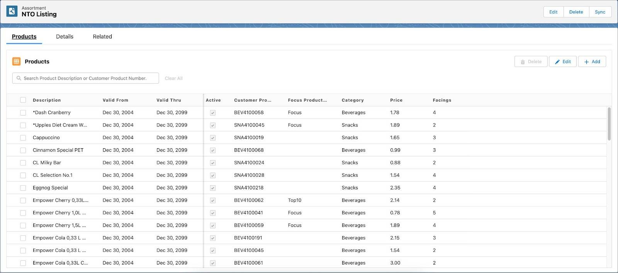Check the Cinnamon Special PET row checkbox

(23, 150)
